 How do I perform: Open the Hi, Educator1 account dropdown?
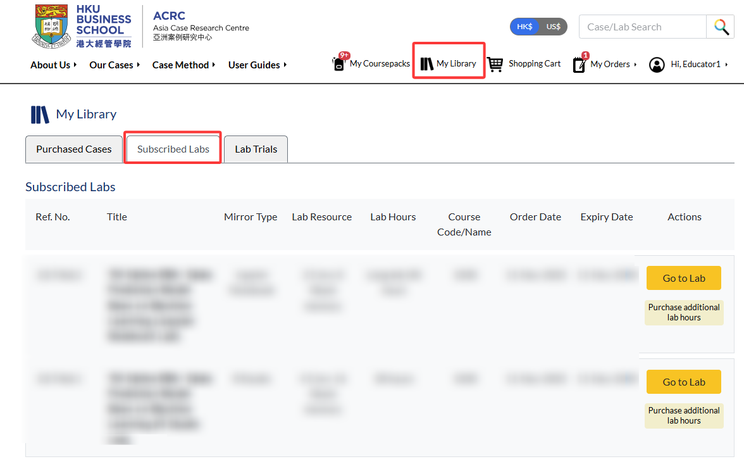point(699,65)
